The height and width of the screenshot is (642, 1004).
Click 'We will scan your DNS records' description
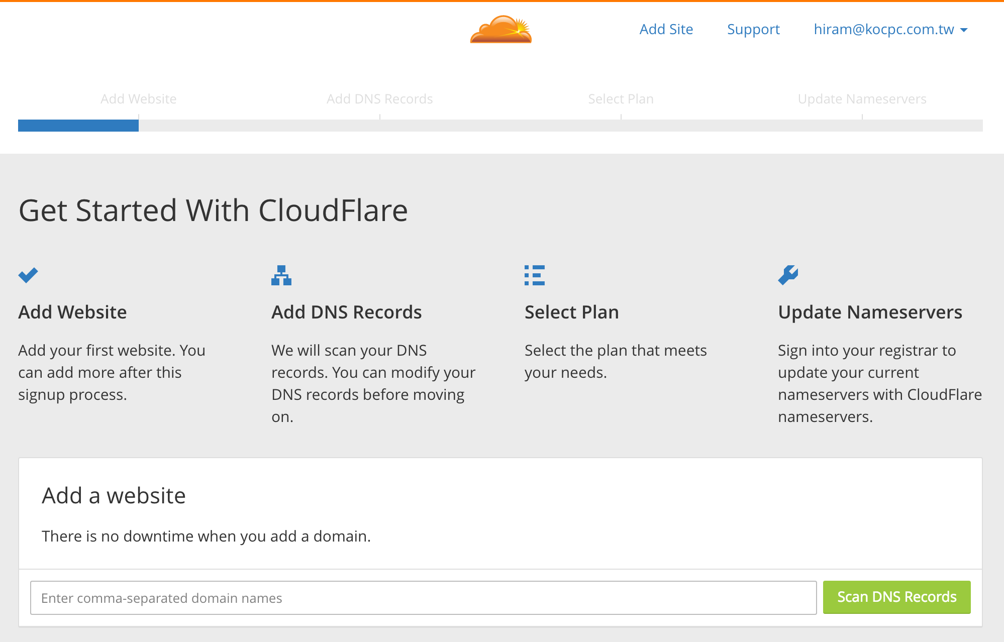point(373,383)
